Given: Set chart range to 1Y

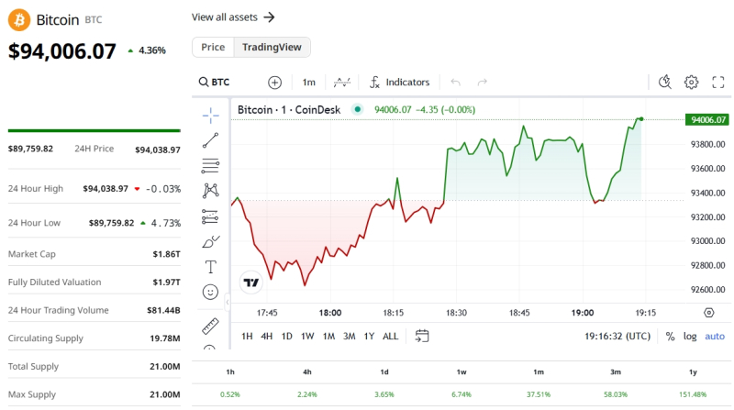Looking at the screenshot, I should [x=369, y=337].
